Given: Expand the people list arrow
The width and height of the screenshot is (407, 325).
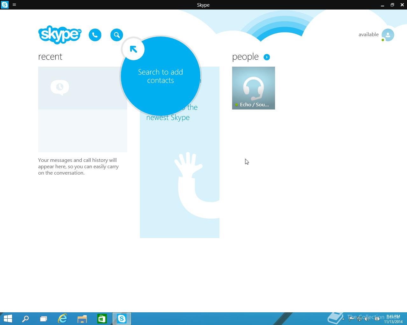Looking at the screenshot, I should pyautogui.click(x=267, y=57).
